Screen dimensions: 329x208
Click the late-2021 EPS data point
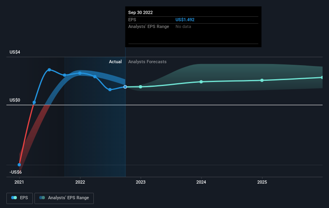[x=65, y=75]
